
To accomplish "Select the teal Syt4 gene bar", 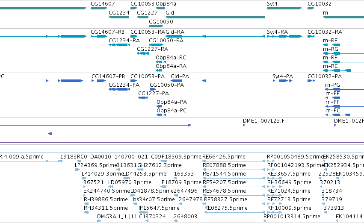I will [284, 8].
